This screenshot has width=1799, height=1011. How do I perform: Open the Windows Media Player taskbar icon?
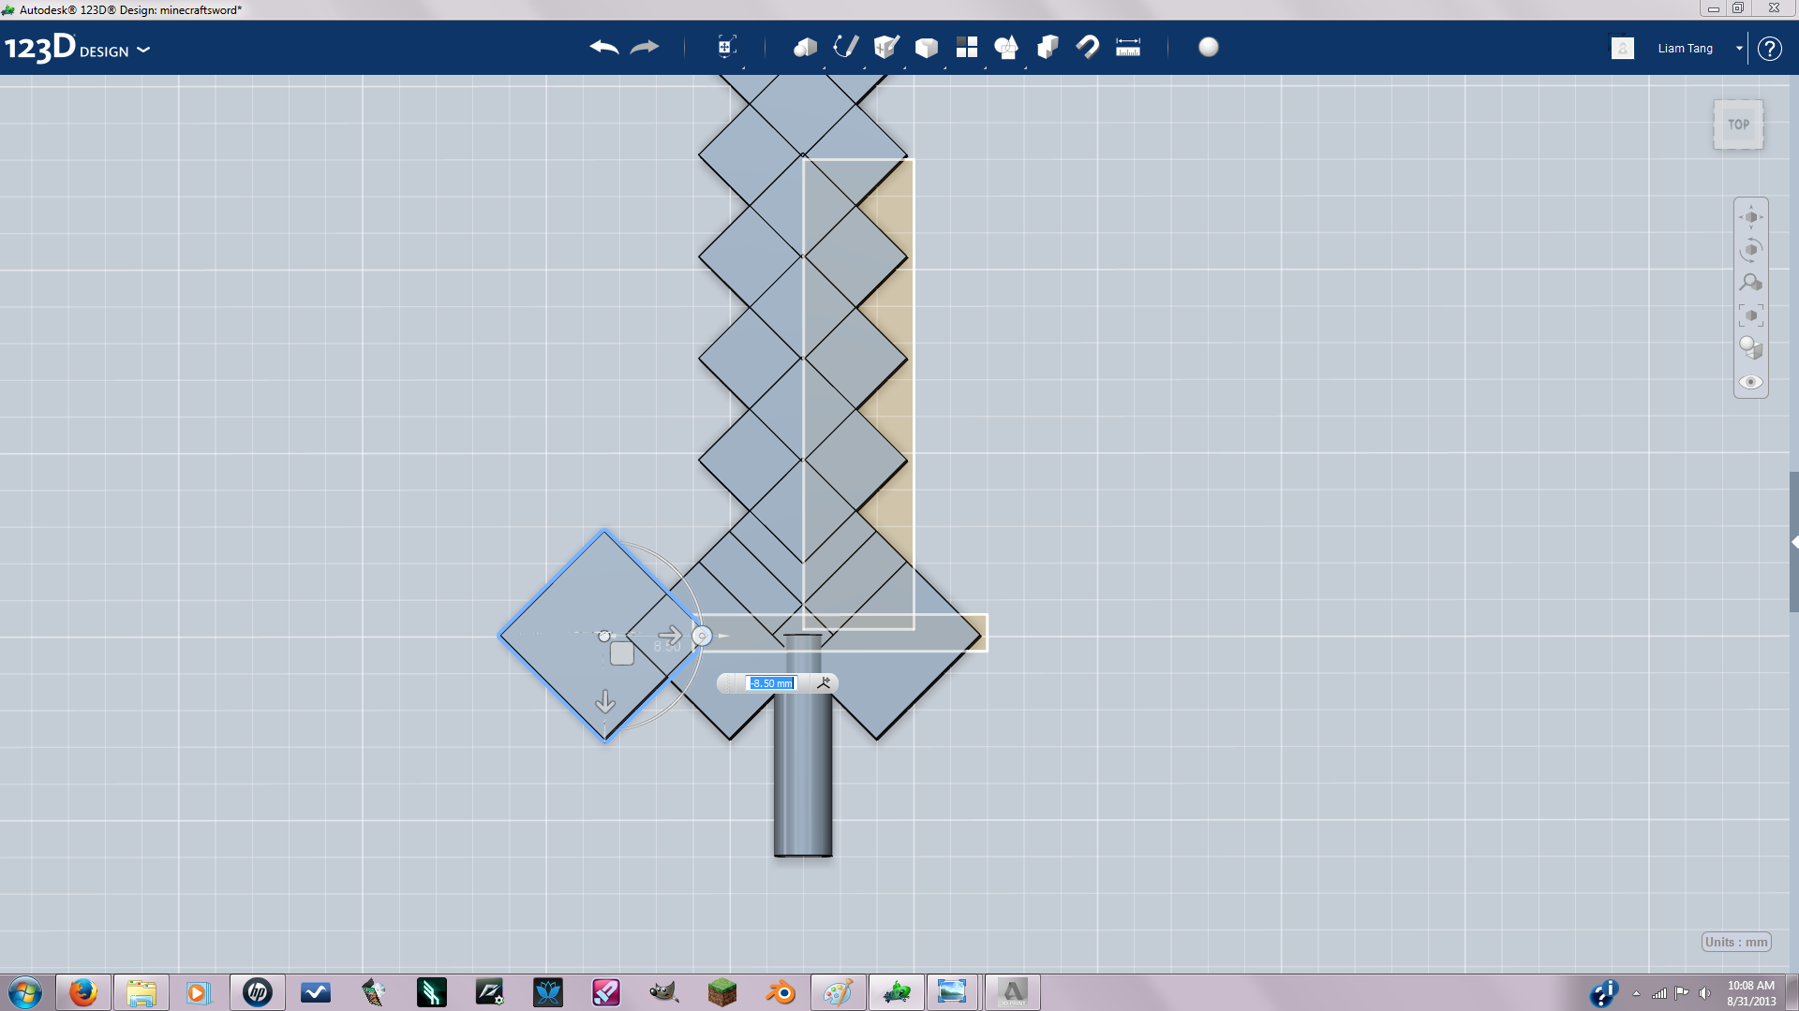point(199,992)
